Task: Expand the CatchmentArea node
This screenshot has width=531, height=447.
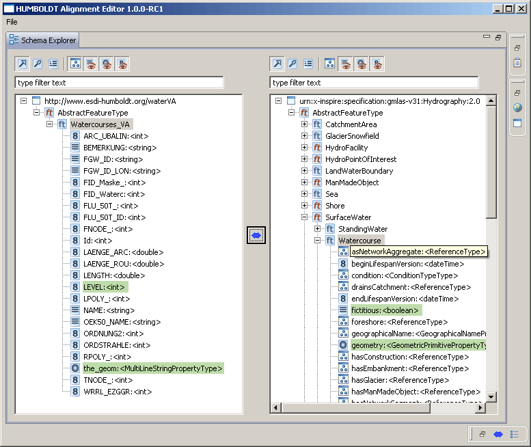Action: pos(304,124)
